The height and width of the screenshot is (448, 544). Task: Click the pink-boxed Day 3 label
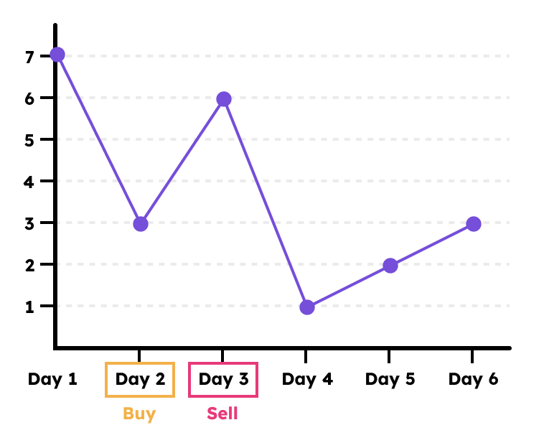pos(223,379)
